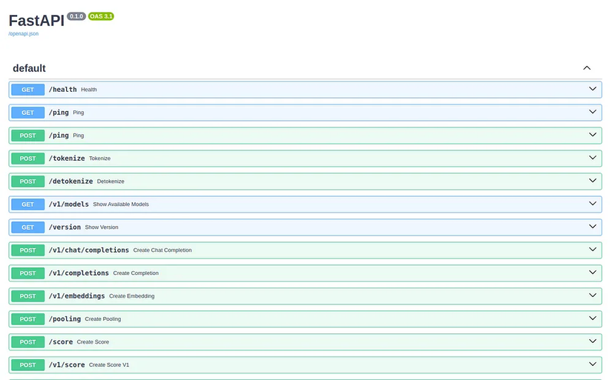The width and height of the screenshot is (612, 380).
Task: Click the GET badge for /version
Action: (x=27, y=227)
